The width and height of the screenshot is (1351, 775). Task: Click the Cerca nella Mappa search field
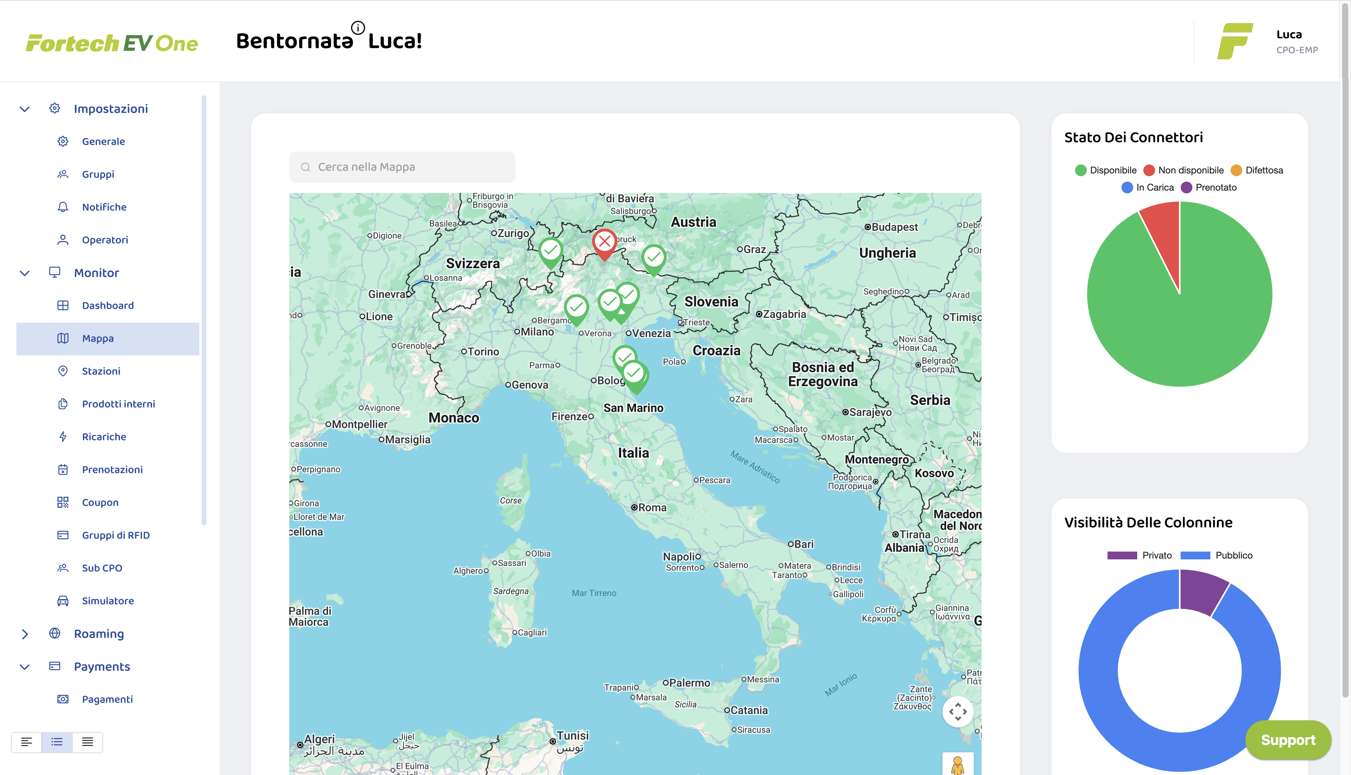point(402,167)
